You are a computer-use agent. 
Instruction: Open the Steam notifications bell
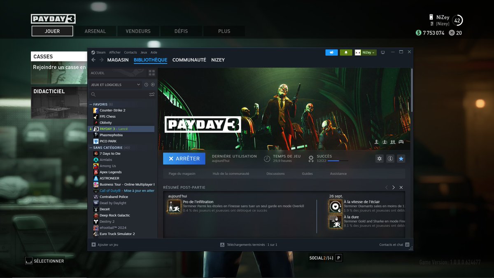[x=346, y=52]
